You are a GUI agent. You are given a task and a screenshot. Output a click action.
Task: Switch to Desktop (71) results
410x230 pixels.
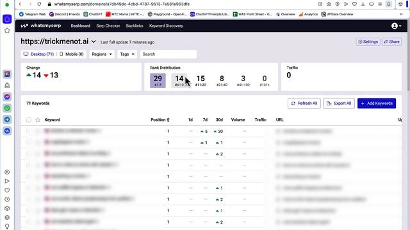point(38,54)
